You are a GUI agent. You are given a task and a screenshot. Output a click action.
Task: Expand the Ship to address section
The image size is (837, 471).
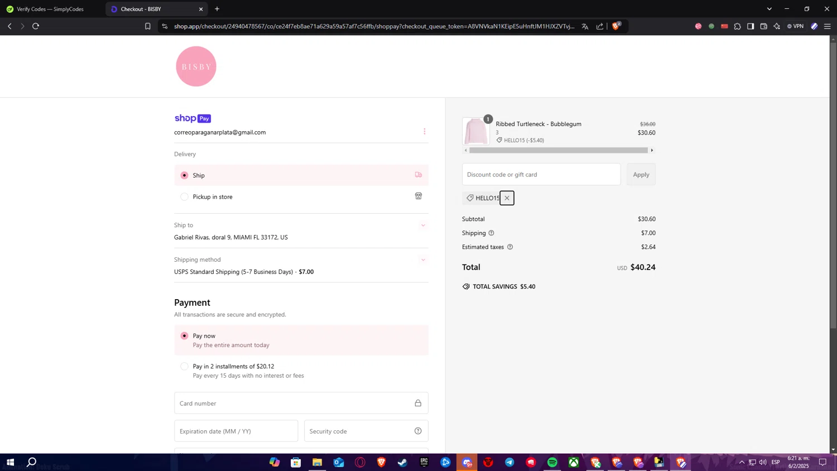(423, 225)
